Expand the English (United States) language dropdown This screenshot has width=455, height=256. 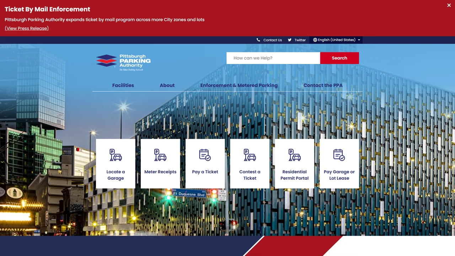(x=337, y=40)
